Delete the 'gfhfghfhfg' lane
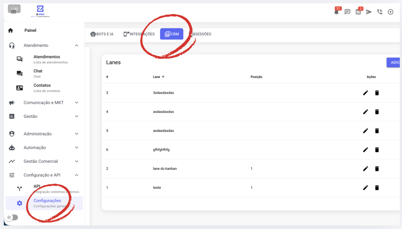Image resolution: width=402 pixels, height=229 pixels. tap(377, 150)
